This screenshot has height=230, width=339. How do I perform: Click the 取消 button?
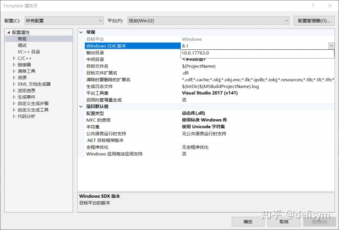coord(284,222)
